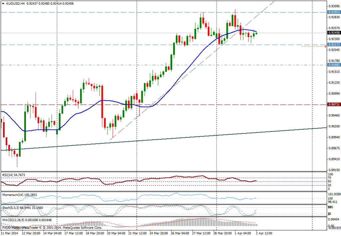Click the dark red 0.90731 price tag
The image size is (341, 236).
tap(334, 105)
